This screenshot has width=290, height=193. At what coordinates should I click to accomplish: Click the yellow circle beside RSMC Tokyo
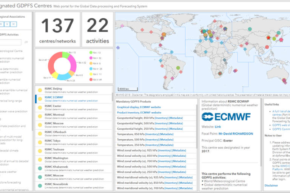point(40,142)
